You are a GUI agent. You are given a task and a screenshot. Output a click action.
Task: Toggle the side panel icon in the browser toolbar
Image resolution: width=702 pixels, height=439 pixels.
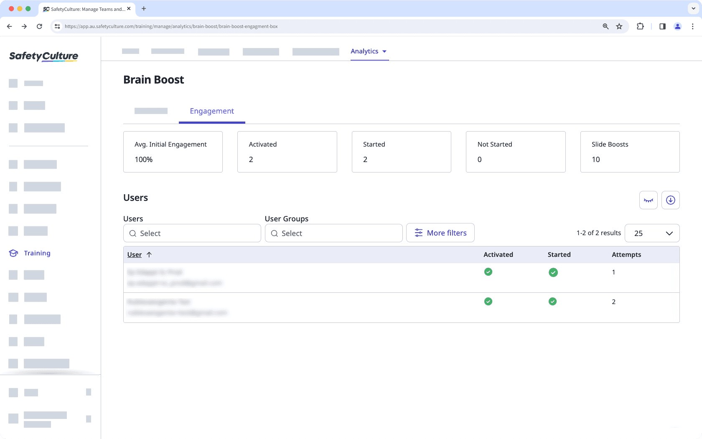pos(662,26)
